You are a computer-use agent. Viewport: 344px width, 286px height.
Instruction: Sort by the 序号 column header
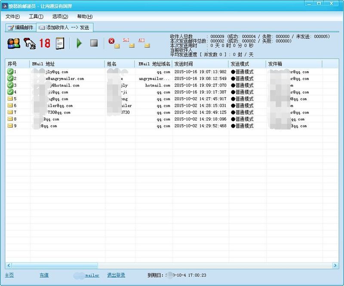coord(17,64)
